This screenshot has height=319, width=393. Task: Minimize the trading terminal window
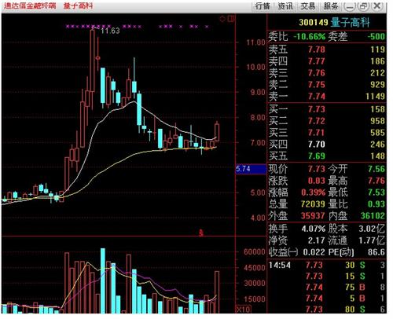pyautogui.click(x=350, y=6)
